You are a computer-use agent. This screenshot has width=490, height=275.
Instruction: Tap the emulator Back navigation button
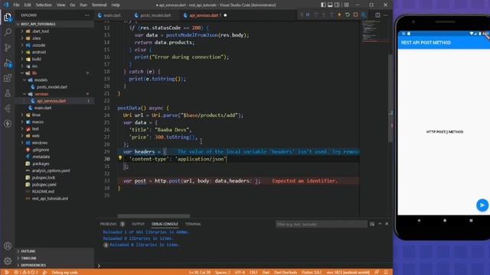point(419,221)
